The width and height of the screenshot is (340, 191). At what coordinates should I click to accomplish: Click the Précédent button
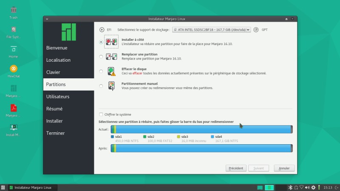[236, 168]
